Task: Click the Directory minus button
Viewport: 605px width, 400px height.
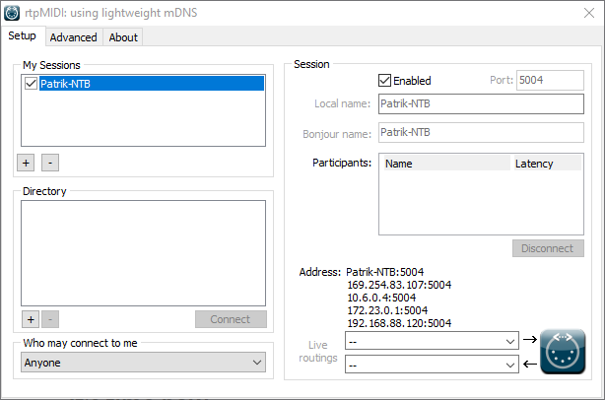Action: pos(50,319)
